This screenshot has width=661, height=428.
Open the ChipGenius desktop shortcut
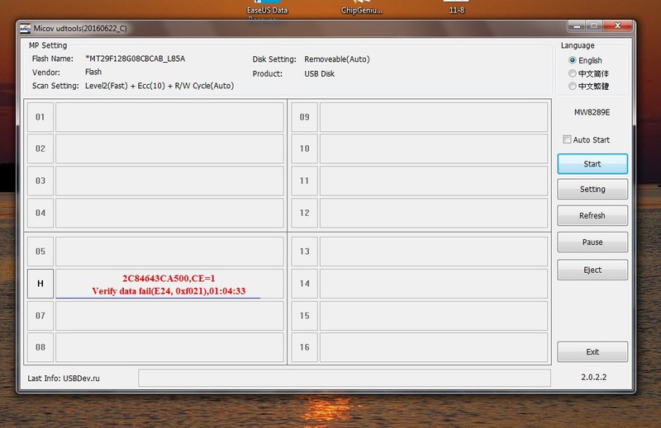(362, 8)
